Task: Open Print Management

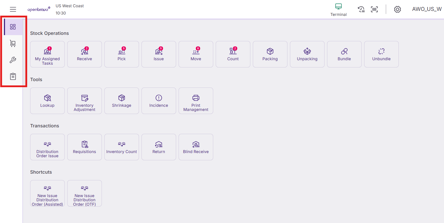Action: pos(196,101)
